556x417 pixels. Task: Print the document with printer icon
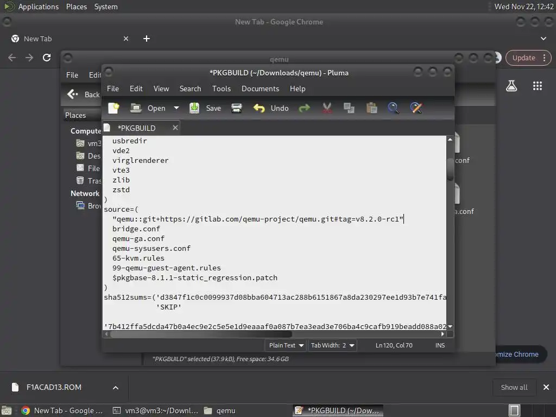(x=237, y=108)
